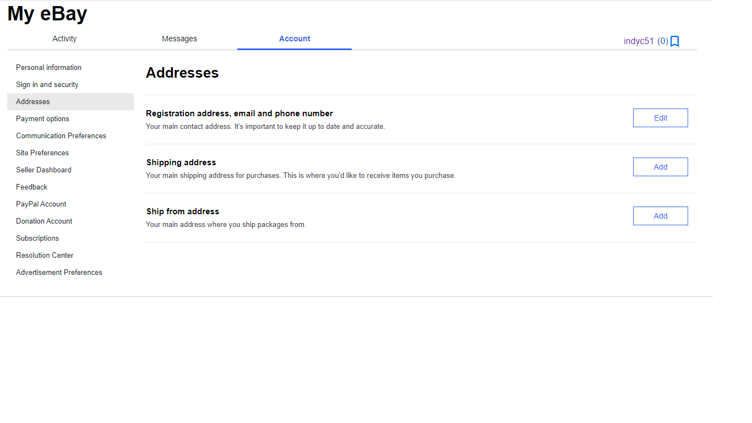Viewport: 752px width, 423px height.
Task: Click the bookmark icon beside indyc51
Action: (x=674, y=41)
